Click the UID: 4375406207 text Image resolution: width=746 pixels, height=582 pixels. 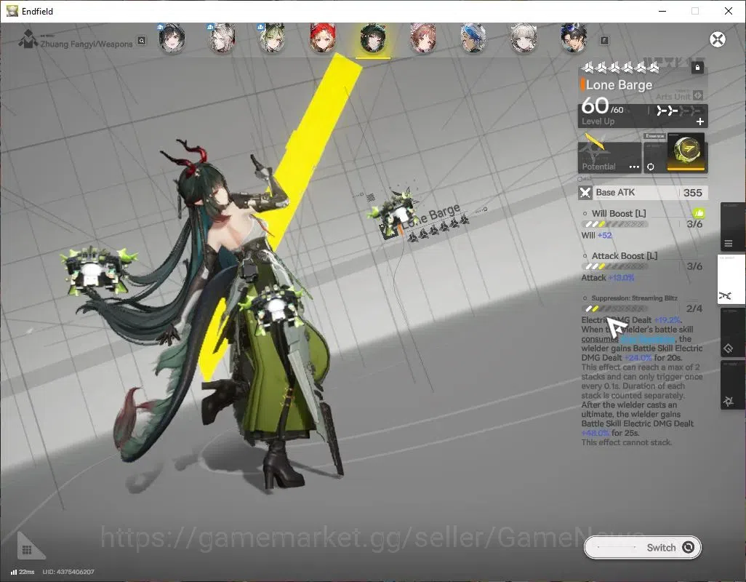click(x=68, y=572)
